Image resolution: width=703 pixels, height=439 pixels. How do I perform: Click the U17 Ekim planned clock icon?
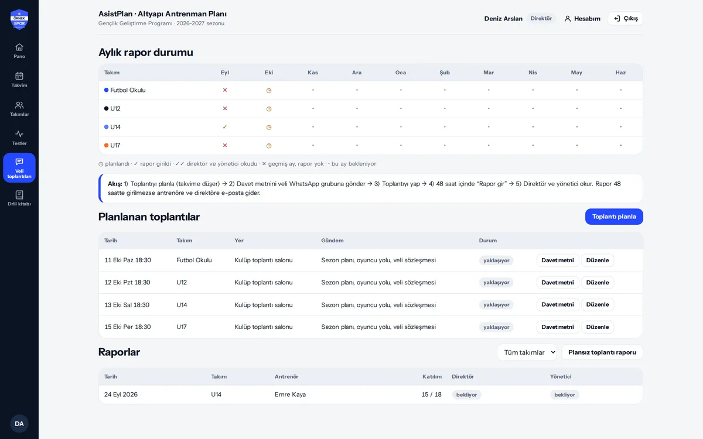tap(269, 145)
